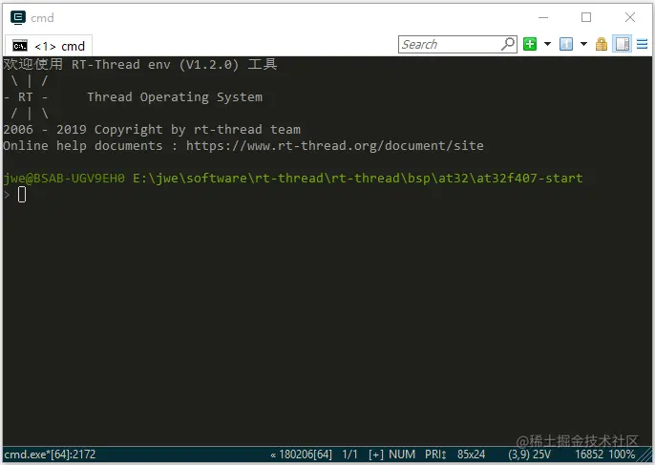This screenshot has height=465, width=655.
Task: Click the 16852 process ID status
Action: tap(589, 454)
